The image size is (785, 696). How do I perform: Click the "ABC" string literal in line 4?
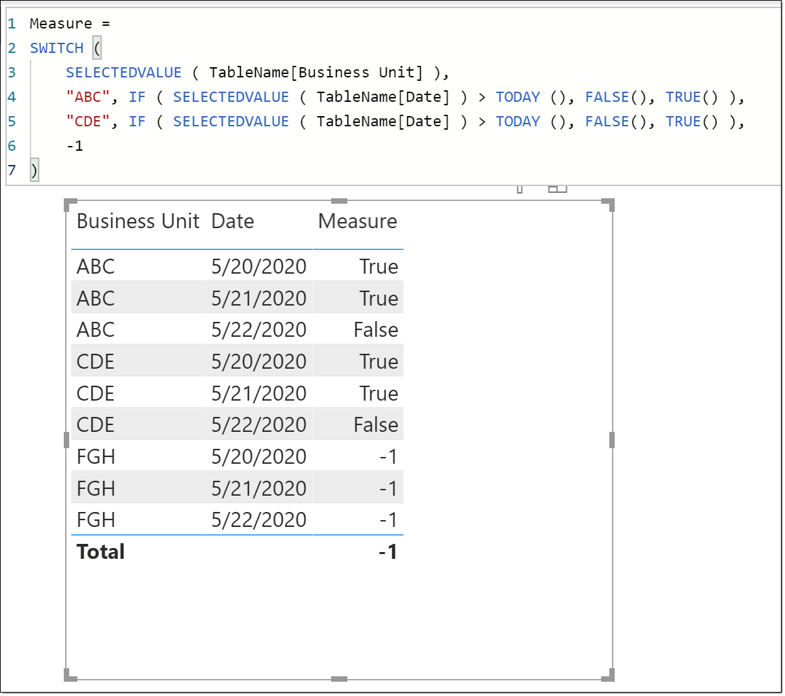(x=88, y=96)
